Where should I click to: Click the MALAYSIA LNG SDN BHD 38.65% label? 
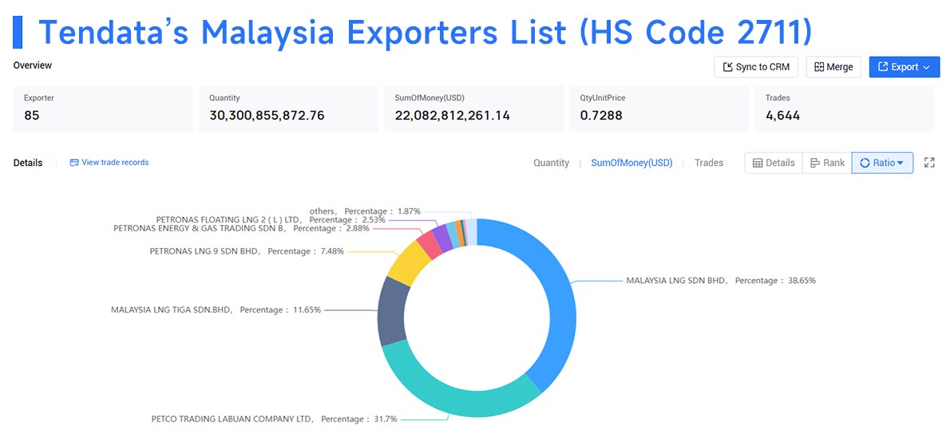point(721,281)
